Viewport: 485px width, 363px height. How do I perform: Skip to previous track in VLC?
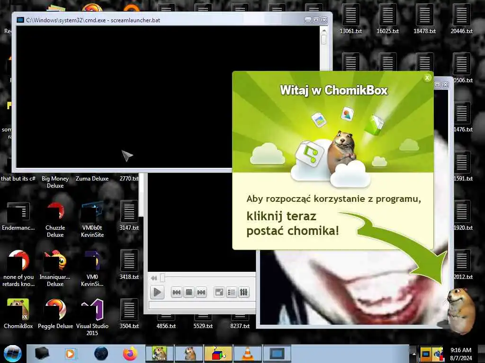[176, 292]
